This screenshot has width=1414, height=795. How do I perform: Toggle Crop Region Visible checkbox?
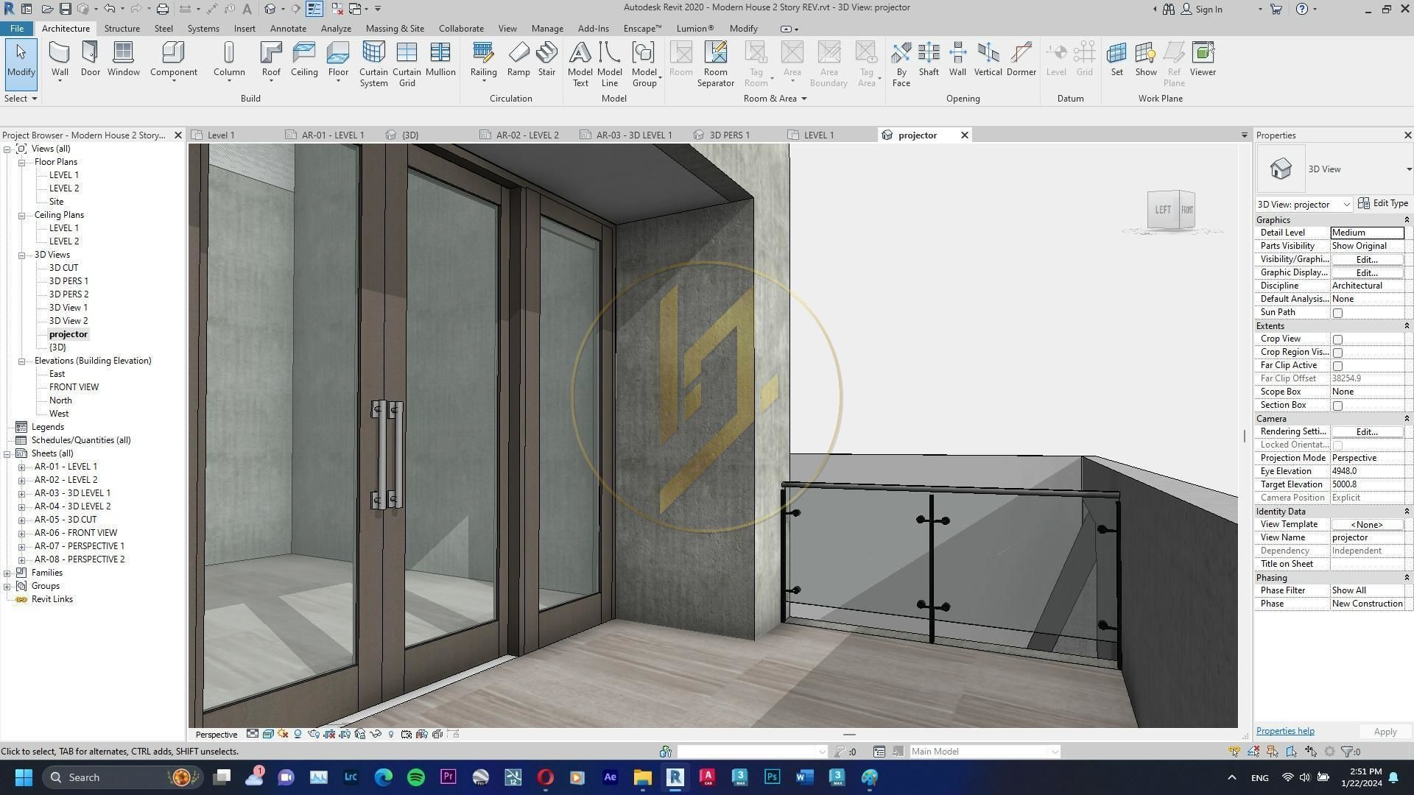[x=1337, y=353]
